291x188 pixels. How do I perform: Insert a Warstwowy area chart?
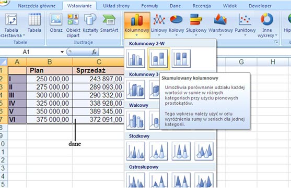point(220,25)
